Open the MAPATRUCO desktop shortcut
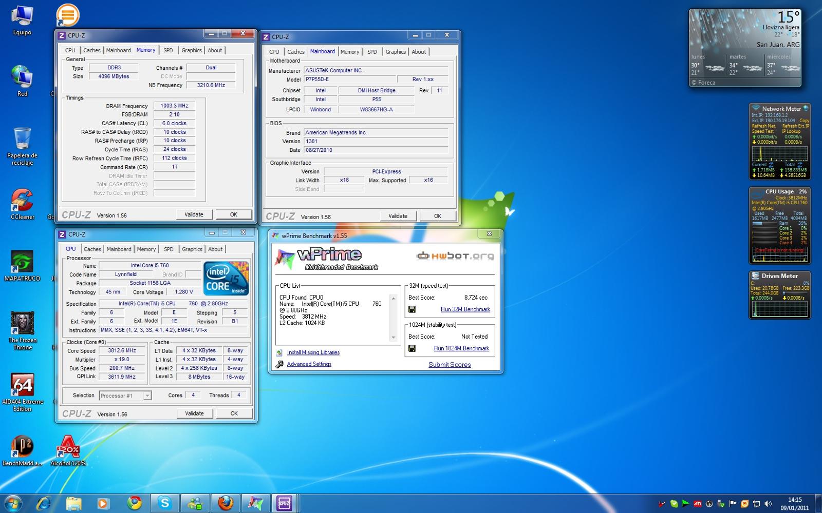The image size is (822, 513). tap(22, 265)
